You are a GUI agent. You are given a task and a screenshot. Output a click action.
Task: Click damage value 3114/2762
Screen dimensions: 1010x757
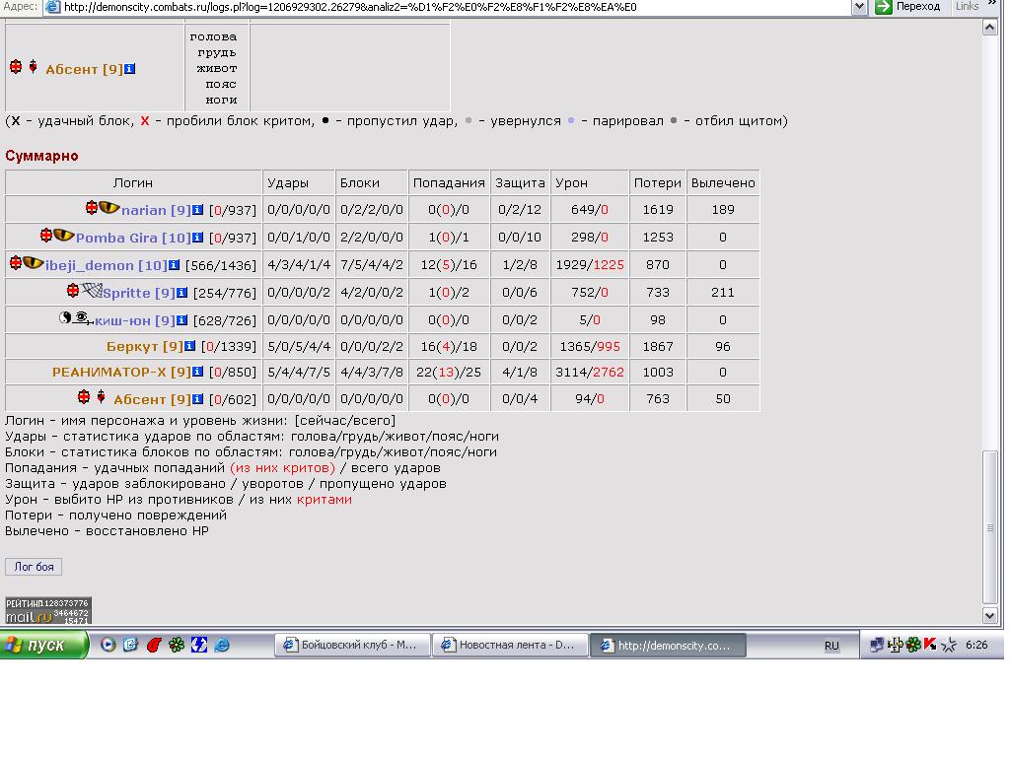(x=590, y=372)
